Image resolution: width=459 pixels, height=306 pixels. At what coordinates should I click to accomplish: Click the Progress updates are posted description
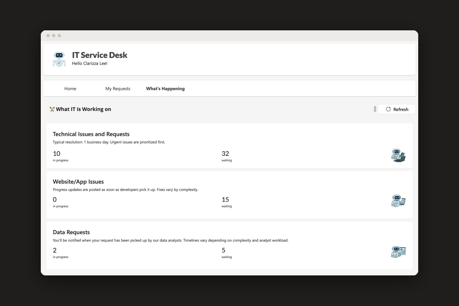pos(125,190)
